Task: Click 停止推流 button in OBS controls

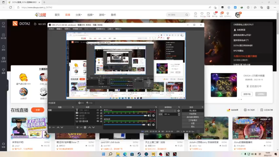Action: pyautogui.click(x=193, y=111)
